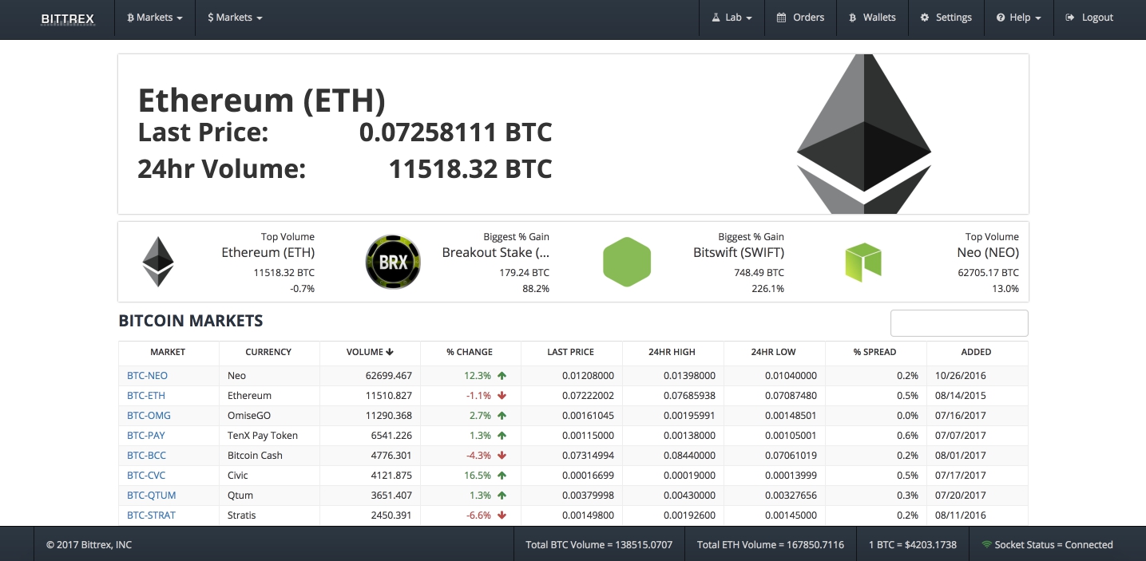This screenshot has width=1146, height=561.
Task: Click the Total ETH Volume footer entry
Action: coord(770,544)
